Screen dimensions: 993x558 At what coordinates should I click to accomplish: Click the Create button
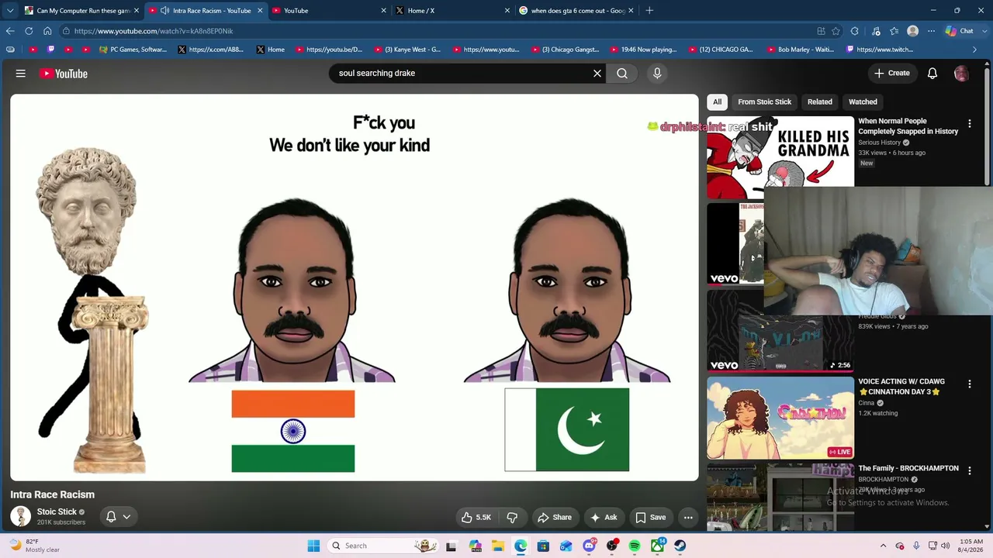(892, 73)
